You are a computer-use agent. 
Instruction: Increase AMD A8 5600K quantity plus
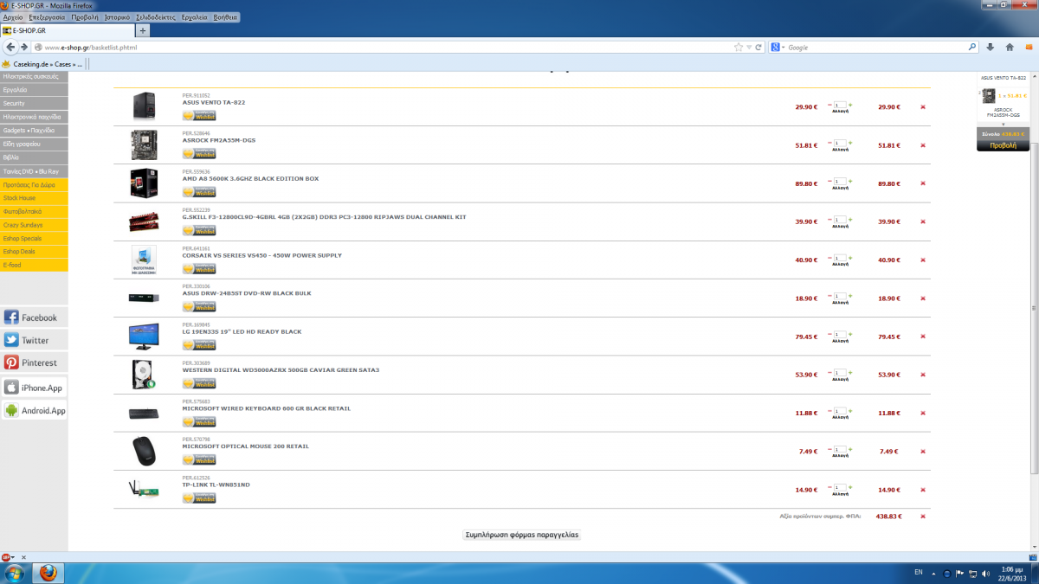point(850,181)
